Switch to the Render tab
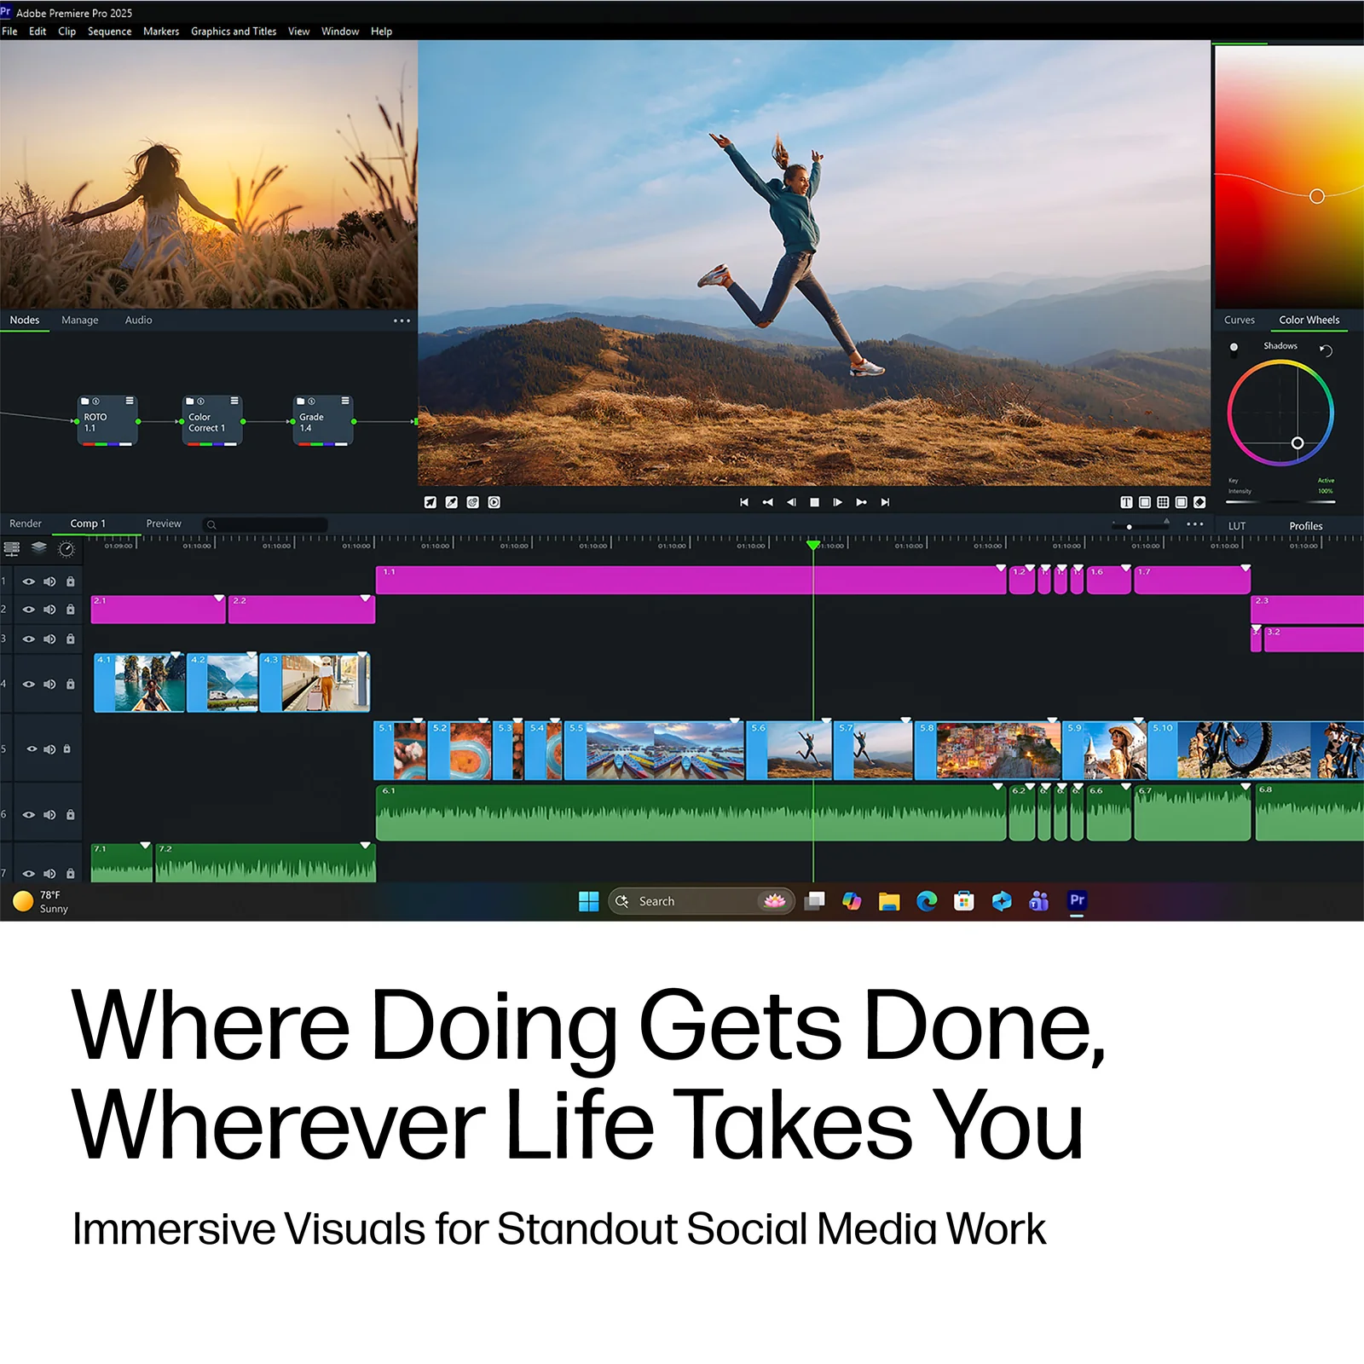 [26, 523]
